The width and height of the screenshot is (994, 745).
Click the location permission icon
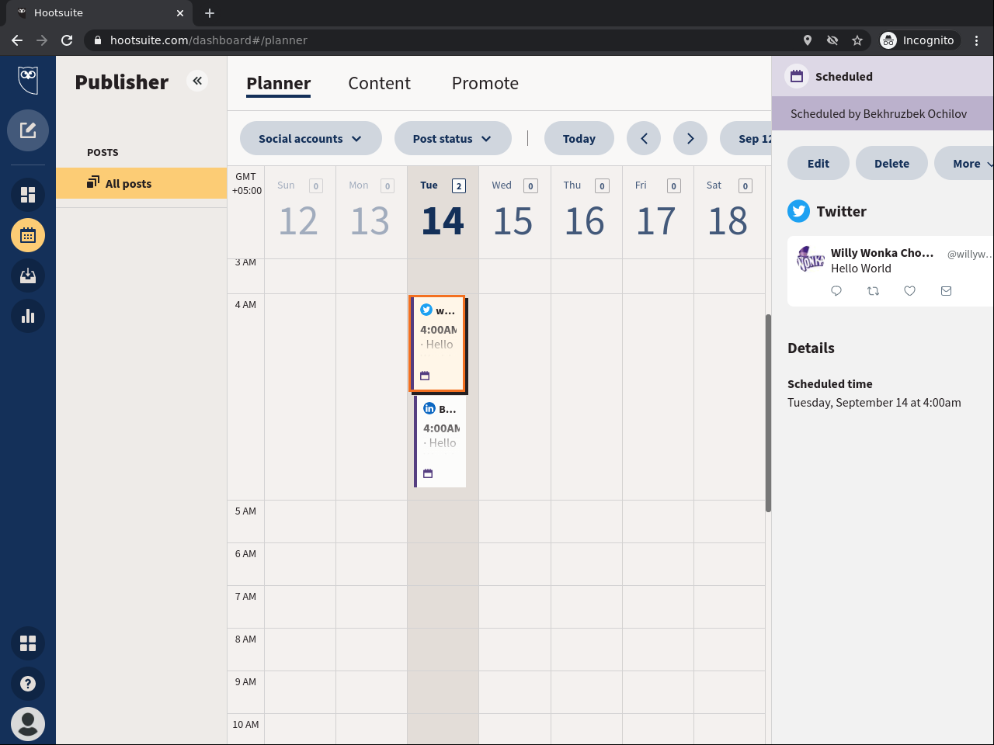point(808,40)
